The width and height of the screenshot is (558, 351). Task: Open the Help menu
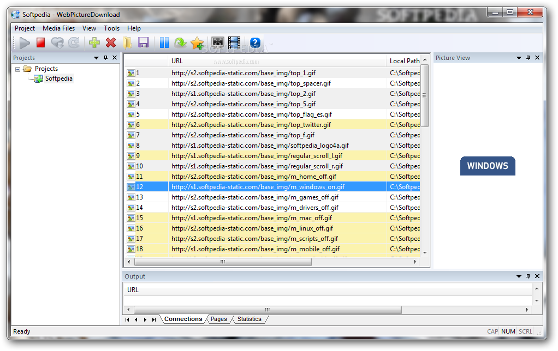click(134, 28)
